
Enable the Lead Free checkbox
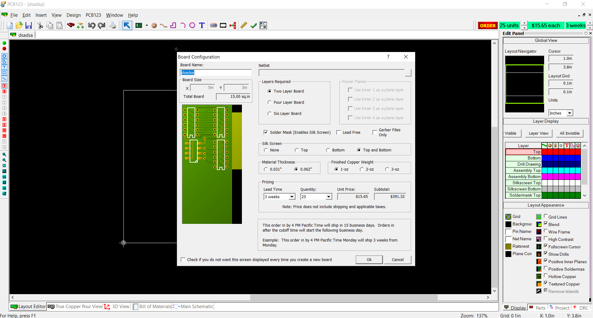[339, 132]
